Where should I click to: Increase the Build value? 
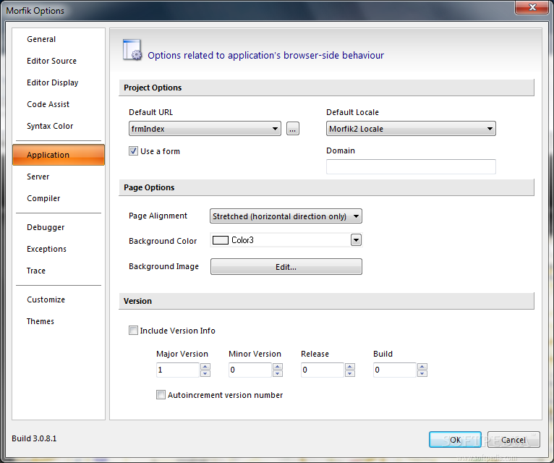tap(422, 367)
